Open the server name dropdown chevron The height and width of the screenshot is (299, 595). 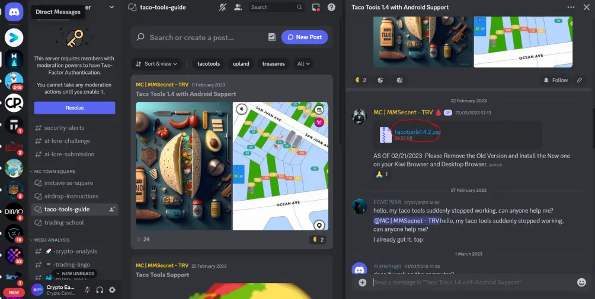[x=111, y=7]
